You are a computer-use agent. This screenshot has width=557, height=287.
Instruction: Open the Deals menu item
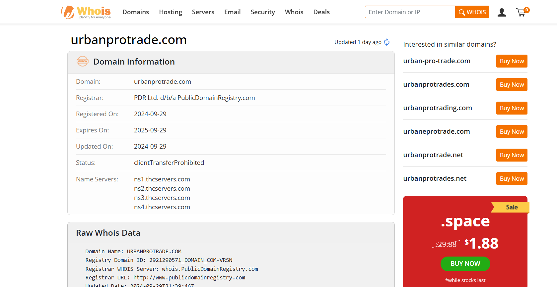click(321, 12)
